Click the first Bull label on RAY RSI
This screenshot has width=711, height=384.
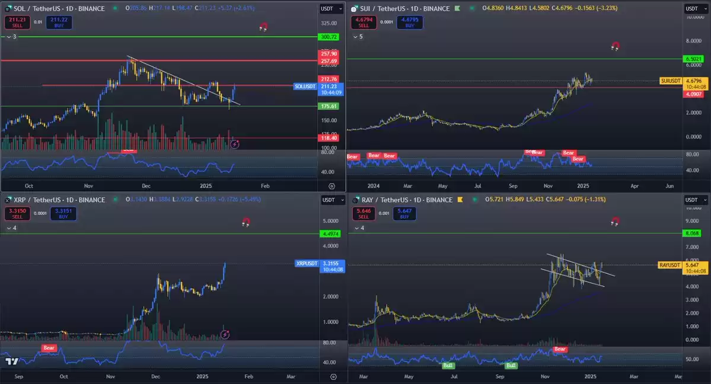coord(448,365)
